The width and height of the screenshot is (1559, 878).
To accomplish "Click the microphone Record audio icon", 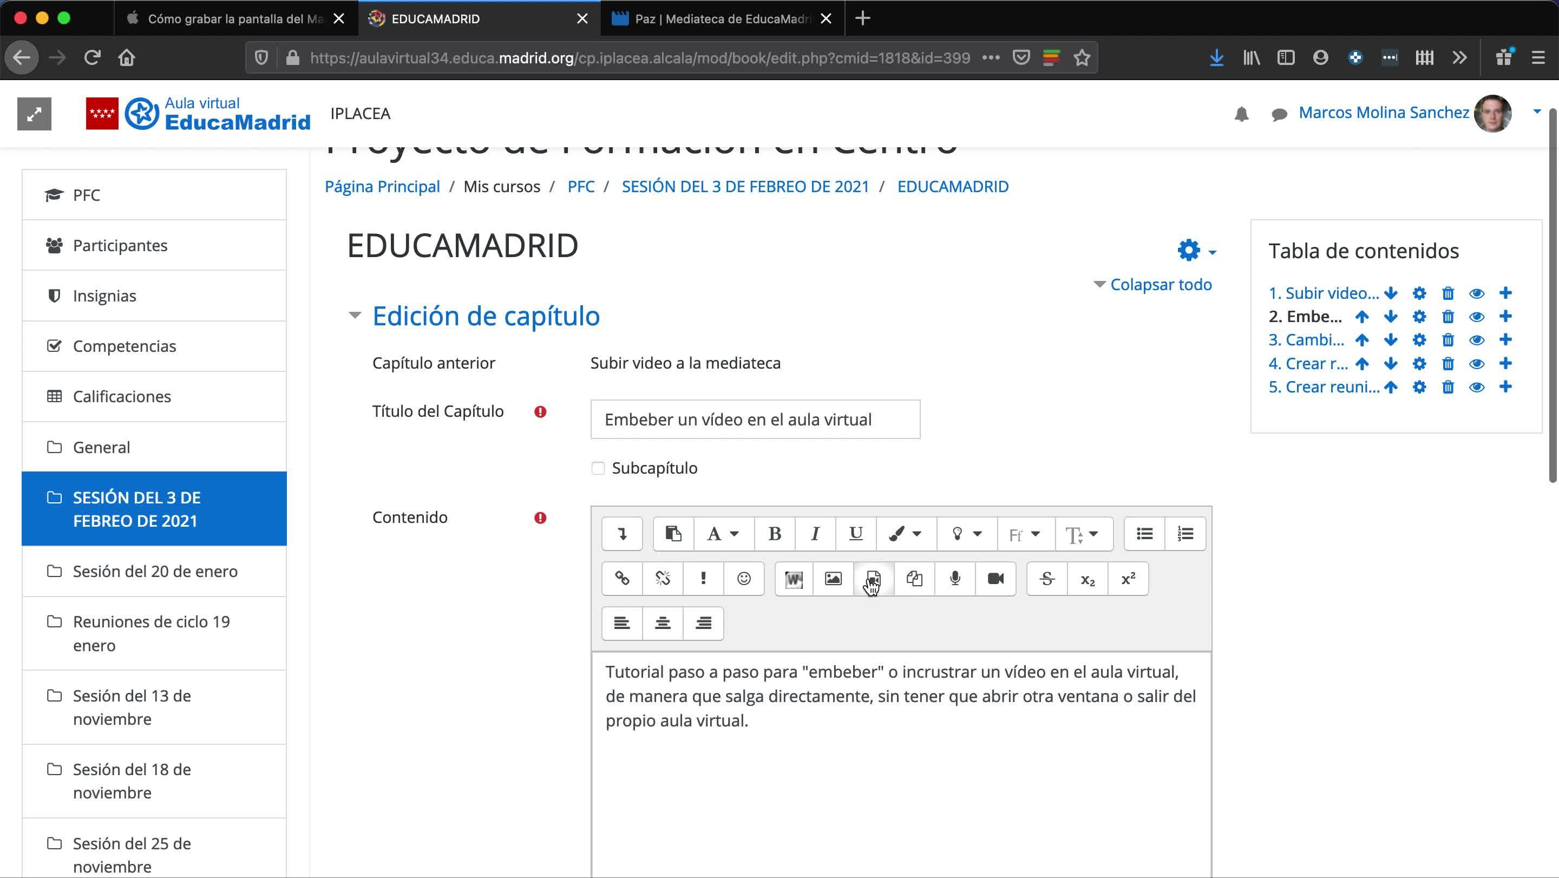I will pos(954,579).
